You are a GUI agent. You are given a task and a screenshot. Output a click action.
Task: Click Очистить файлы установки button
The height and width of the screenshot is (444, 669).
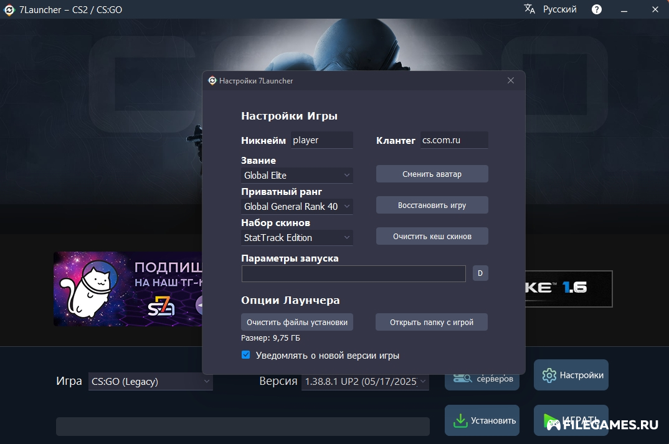[x=297, y=322]
